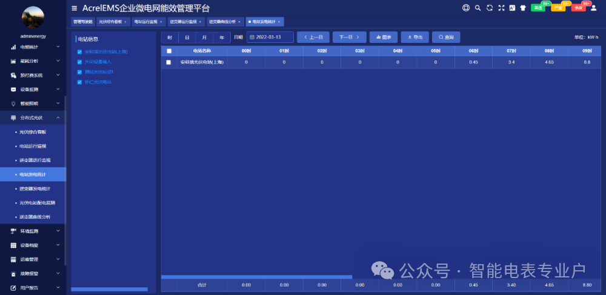The image size is (606, 295).
Task: Click the 设备档案 sidebar icon
Action: click(x=13, y=245)
